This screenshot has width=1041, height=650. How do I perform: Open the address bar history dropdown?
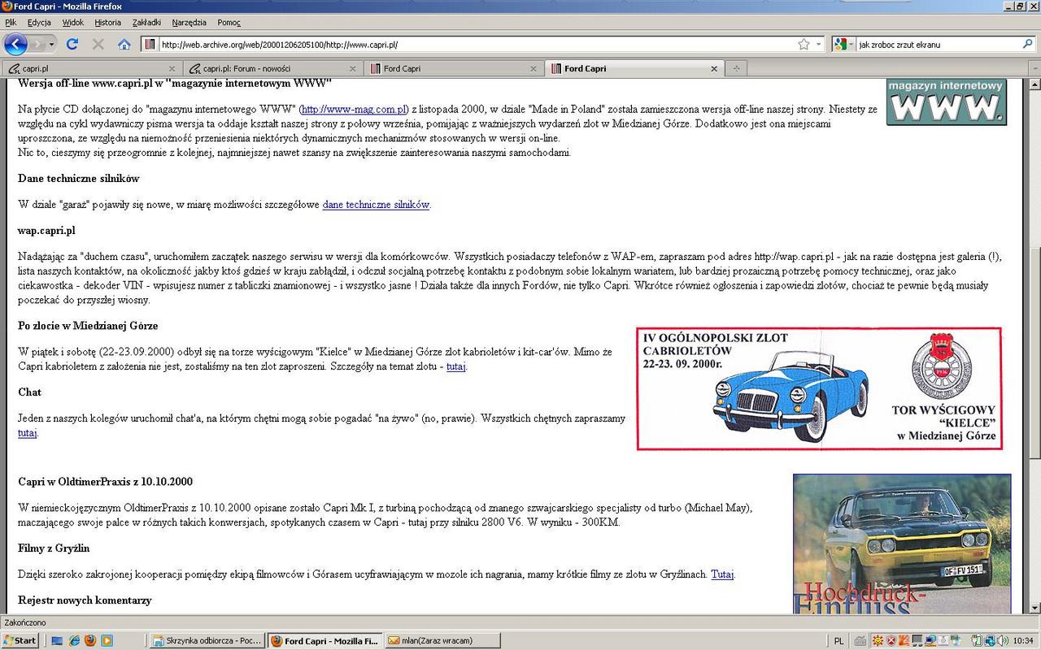click(819, 45)
